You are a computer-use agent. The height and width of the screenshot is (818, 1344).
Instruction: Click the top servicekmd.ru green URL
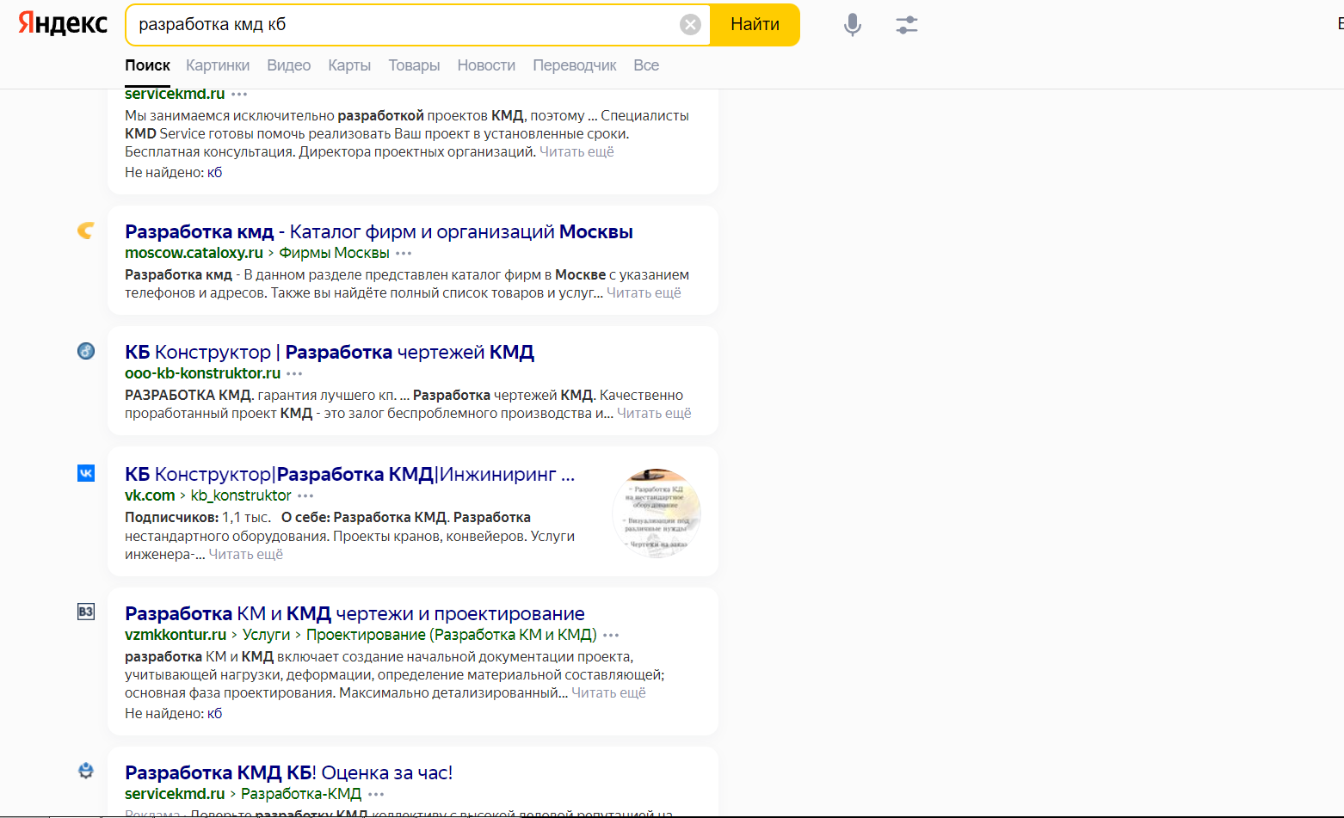point(175,94)
